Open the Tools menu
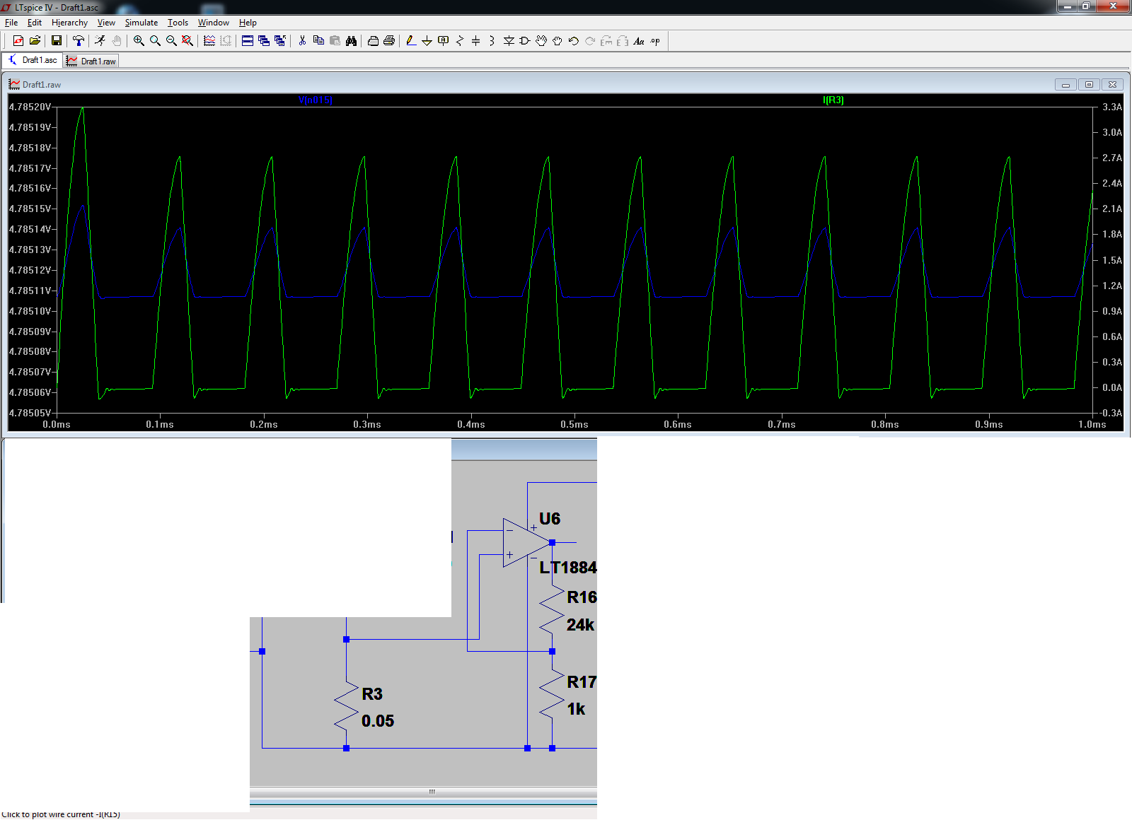The image size is (1132, 820). tap(178, 23)
